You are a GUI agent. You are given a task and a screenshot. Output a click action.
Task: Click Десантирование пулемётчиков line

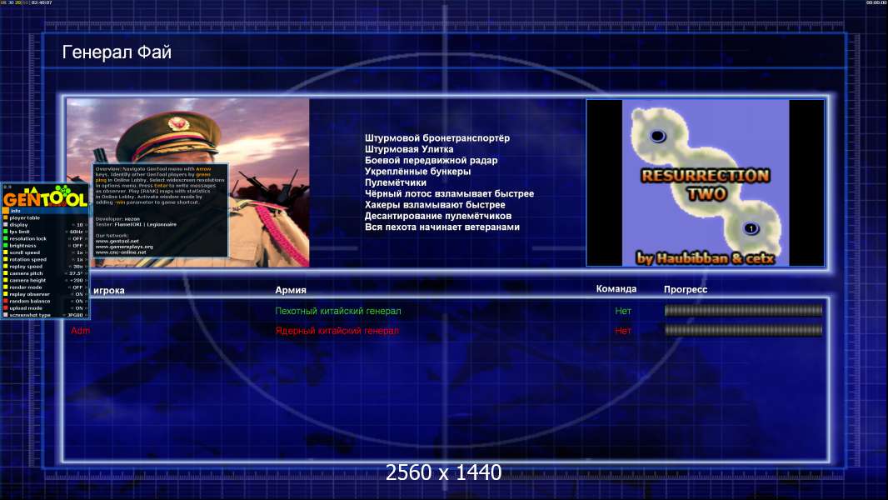pyautogui.click(x=438, y=216)
